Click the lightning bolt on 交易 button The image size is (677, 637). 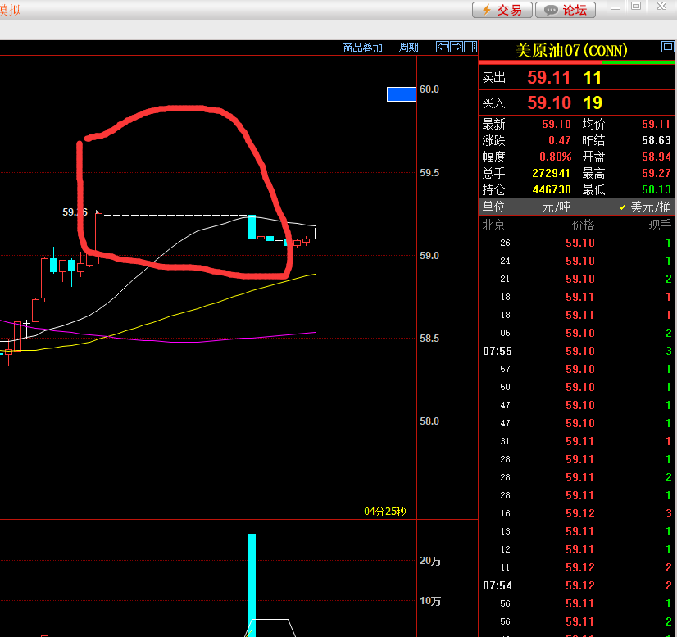(x=486, y=10)
